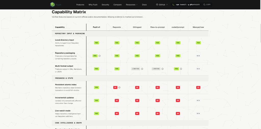Click the Local directory input row title
This screenshot has width=261, height=129.
tap(64, 40)
